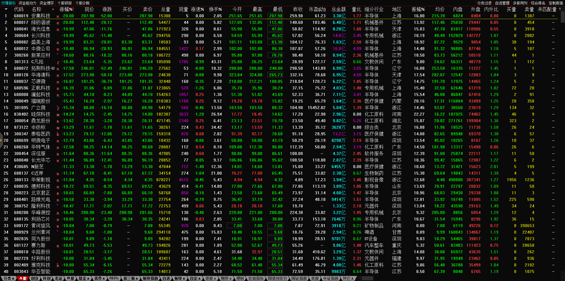Viewport: 565px width, 281px height.
Task: Select the 科创 market tab
Action: click(x=47, y=278)
